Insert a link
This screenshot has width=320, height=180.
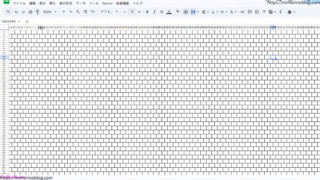242,12
